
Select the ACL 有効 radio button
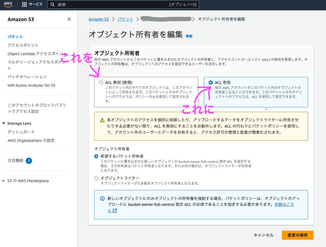point(211,83)
